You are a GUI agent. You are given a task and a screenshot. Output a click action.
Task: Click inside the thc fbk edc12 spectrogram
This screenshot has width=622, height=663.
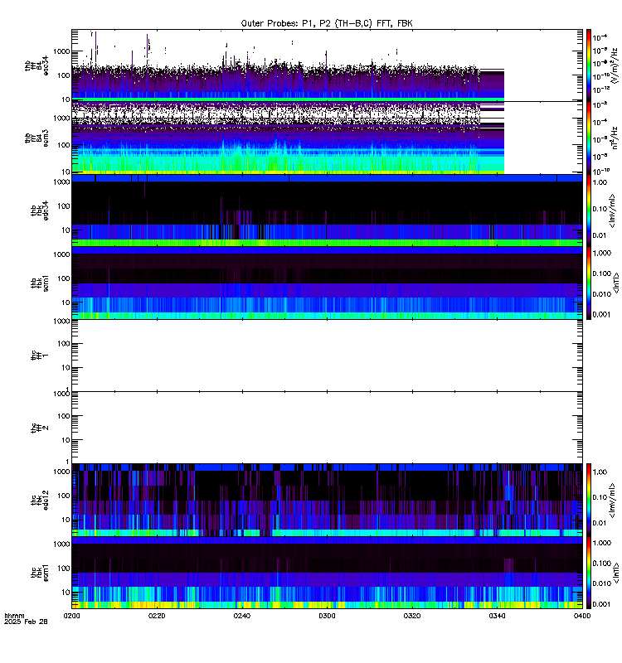[327, 501]
